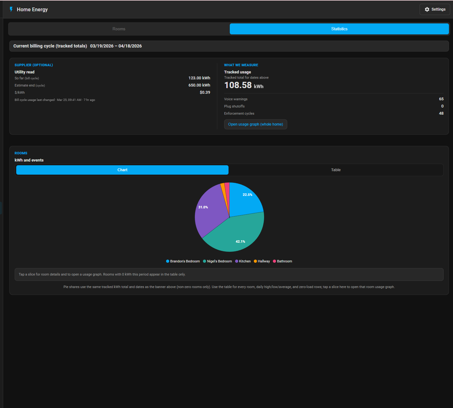Viewport: 453px width, 408px height.
Task: Click the Settings gear icon
Action: tap(427, 9)
